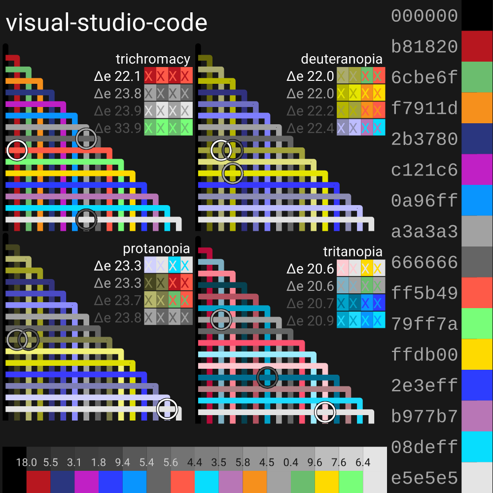Click the protanopia panel heading

(156, 248)
